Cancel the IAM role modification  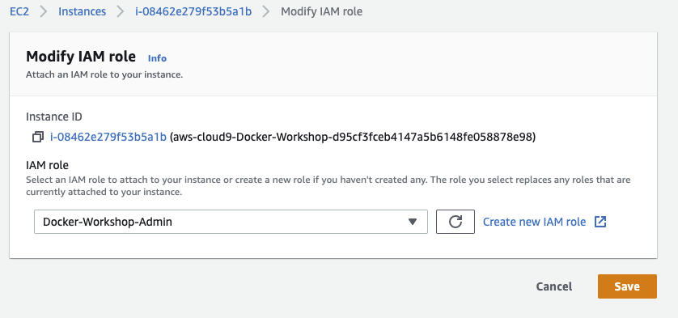554,286
